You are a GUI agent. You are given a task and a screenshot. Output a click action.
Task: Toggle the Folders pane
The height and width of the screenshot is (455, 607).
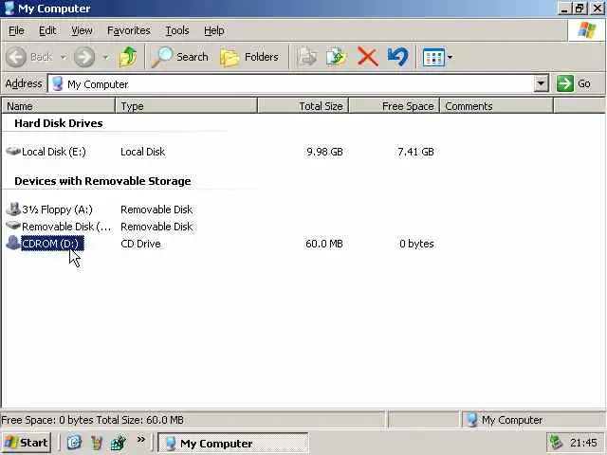(x=249, y=57)
